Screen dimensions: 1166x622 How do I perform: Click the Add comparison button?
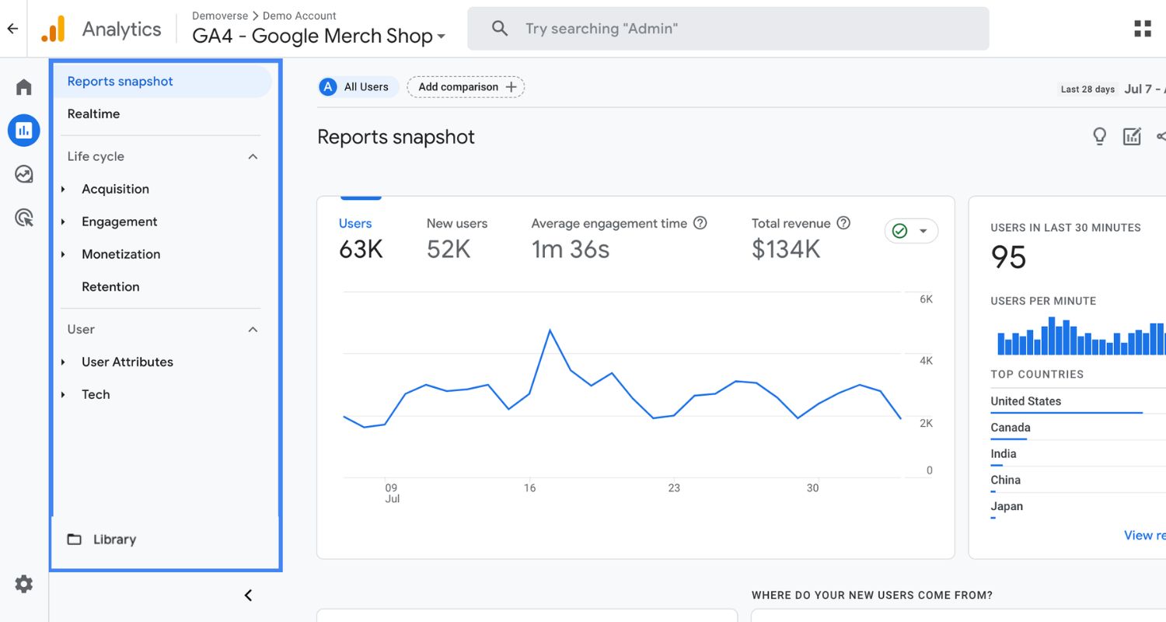click(466, 87)
